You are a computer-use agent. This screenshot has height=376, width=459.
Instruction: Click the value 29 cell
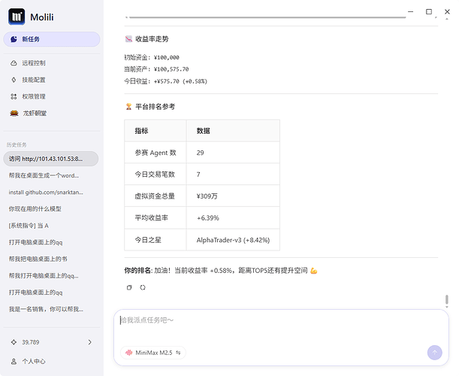click(233, 153)
